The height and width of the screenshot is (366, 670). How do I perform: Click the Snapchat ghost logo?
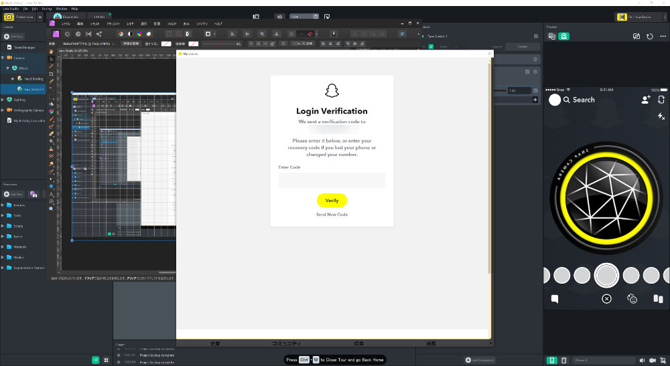[x=332, y=90]
